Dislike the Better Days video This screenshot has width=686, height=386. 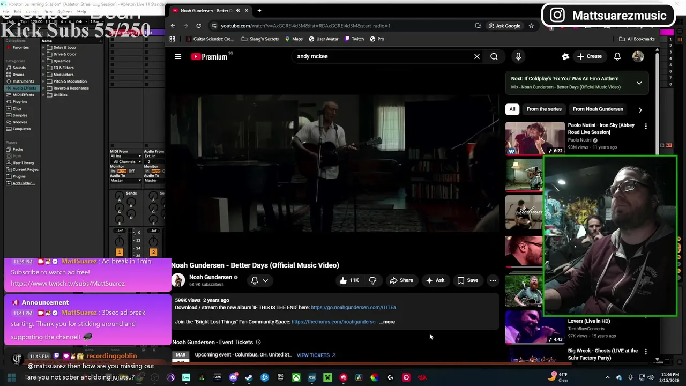pos(372,280)
